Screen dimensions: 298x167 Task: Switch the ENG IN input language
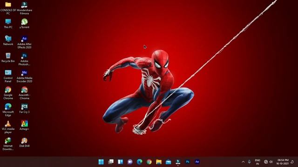tap(257, 162)
